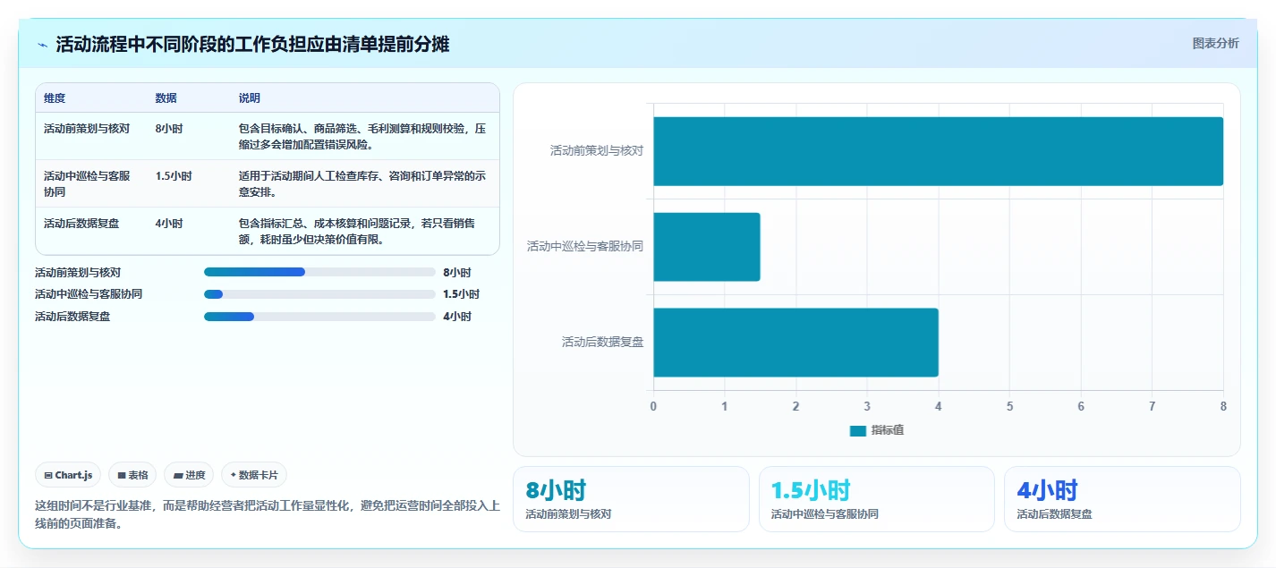1276x568 pixels.
Task: Open the 1.5小时 data card
Action: pos(876,499)
